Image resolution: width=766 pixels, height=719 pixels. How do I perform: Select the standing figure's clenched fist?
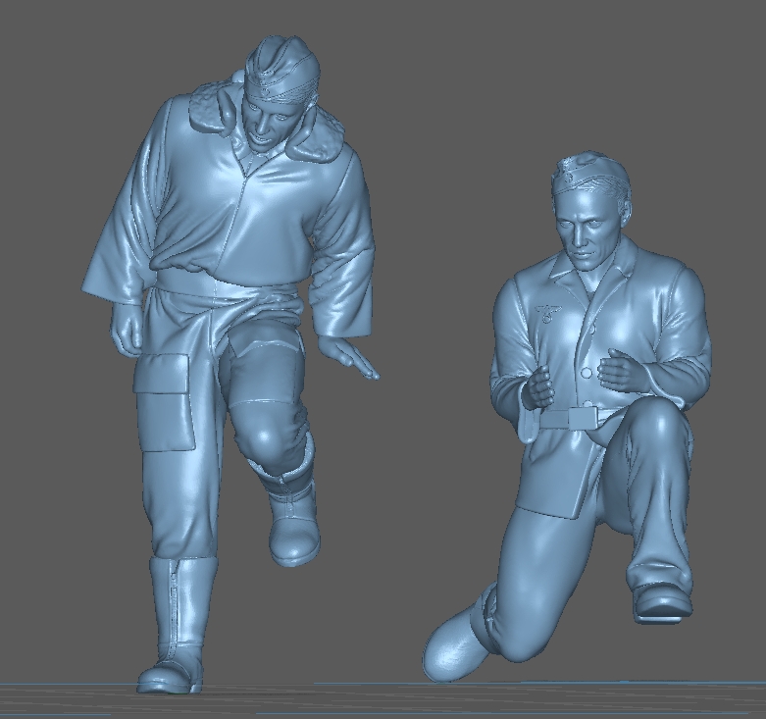tap(128, 328)
